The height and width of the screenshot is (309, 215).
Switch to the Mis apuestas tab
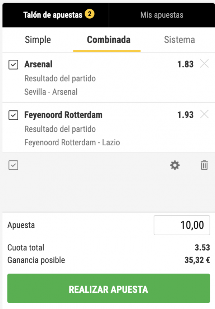pos(162,15)
